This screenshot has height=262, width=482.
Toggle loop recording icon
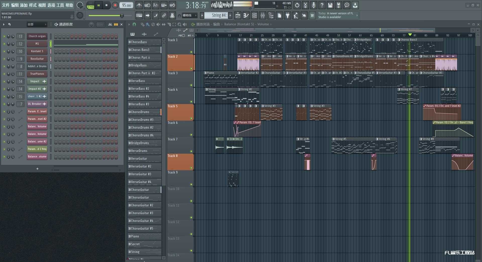[x=172, y=5]
